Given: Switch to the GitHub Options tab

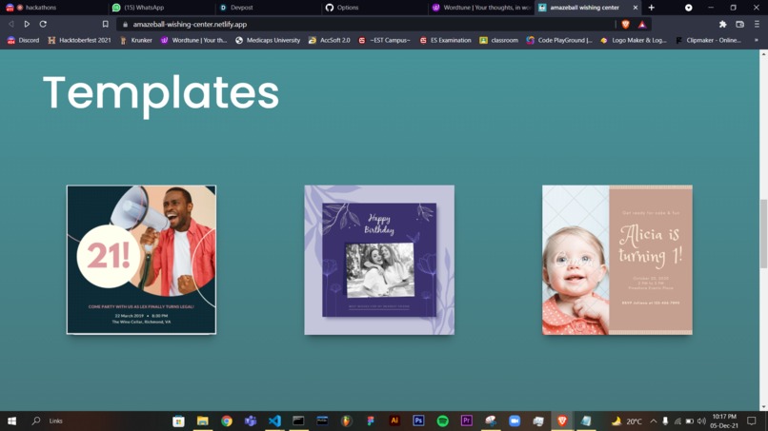Looking at the screenshot, I should point(374,8).
